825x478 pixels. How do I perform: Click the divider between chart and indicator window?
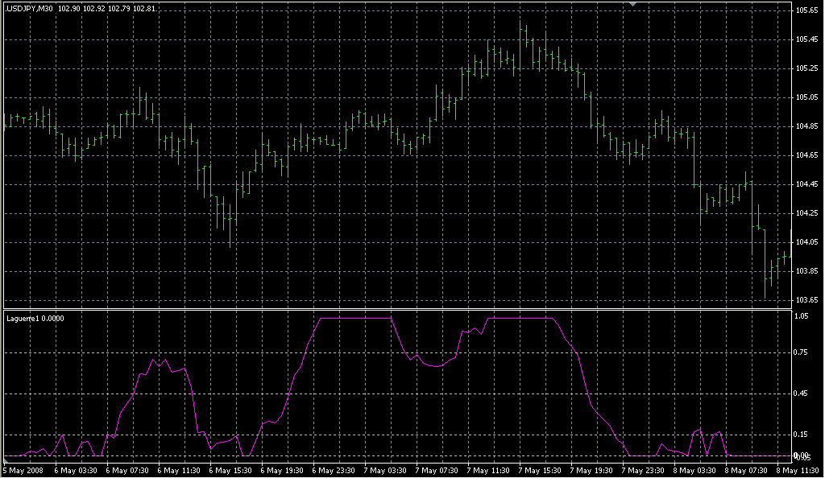[395, 308]
